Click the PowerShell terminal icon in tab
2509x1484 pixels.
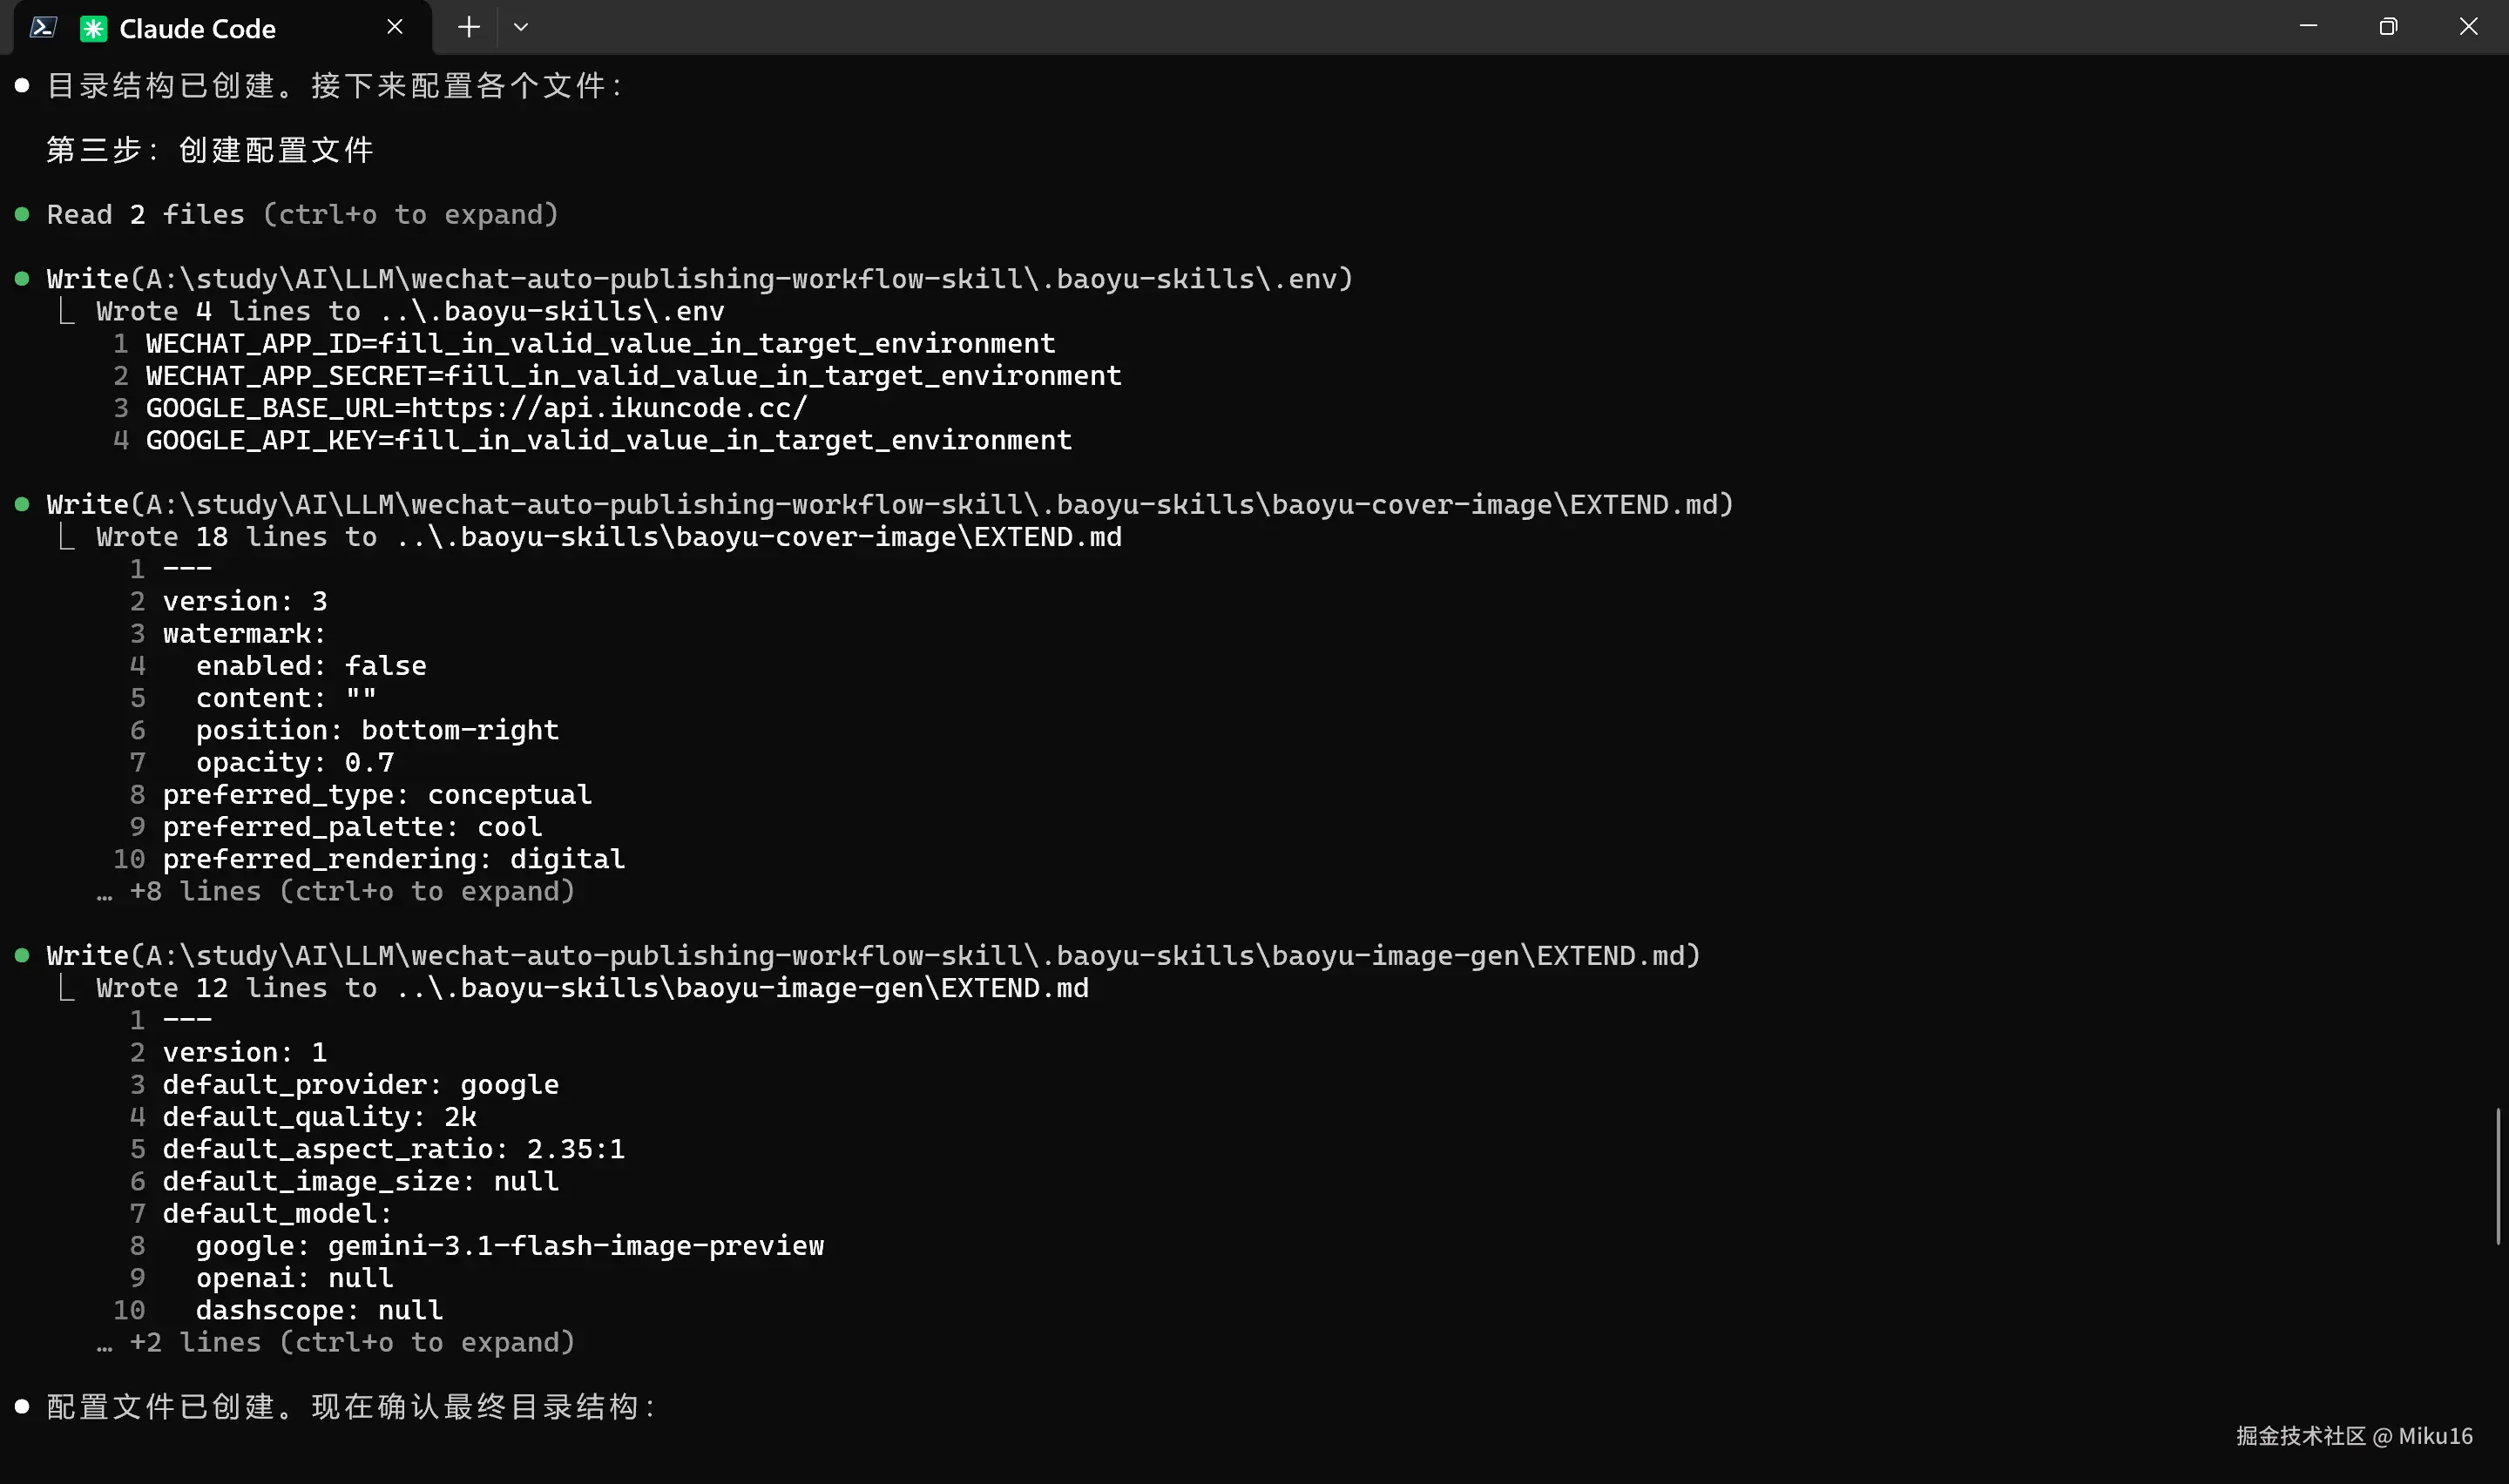coord(43,27)
